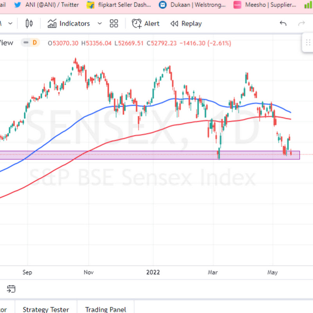The height and width of the screenshot is (313, 313).
Task: Start bar Replay mode
Action: 186,23
